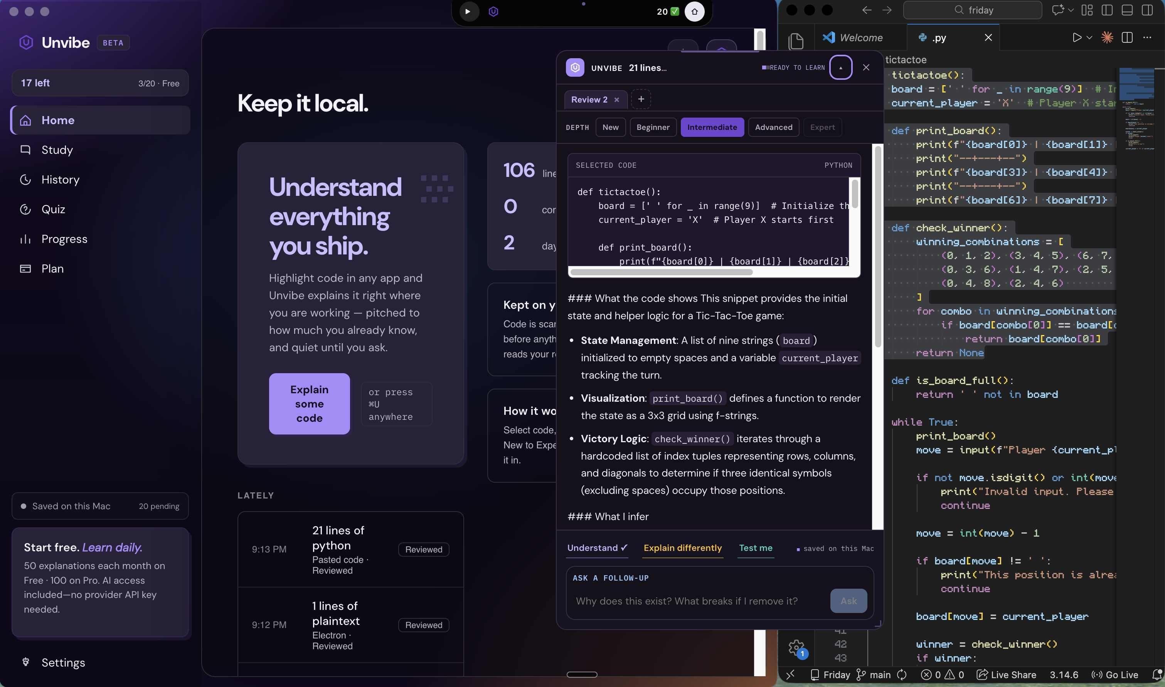
Task: Set depth to Intermediate
Action: [x=712, y=127]
